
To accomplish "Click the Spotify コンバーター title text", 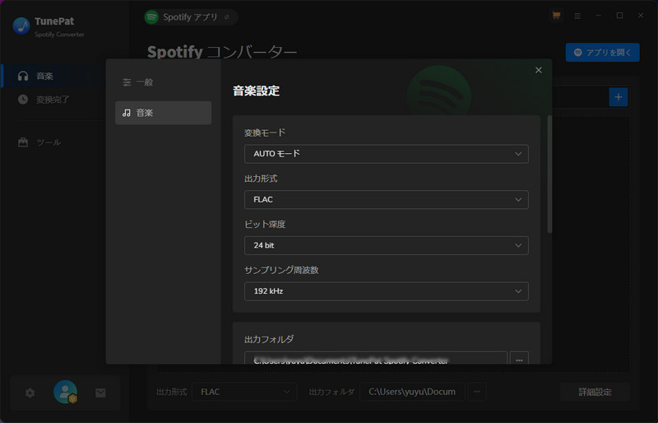I will 222,53.
